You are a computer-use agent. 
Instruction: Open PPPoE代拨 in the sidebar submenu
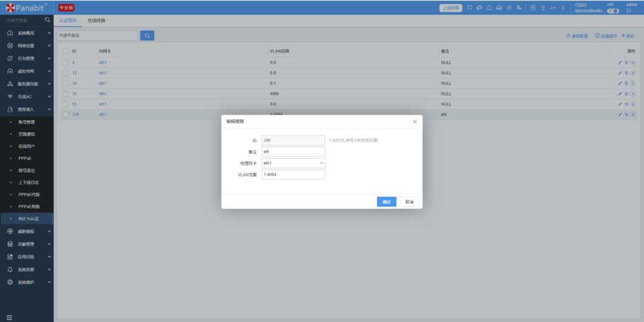pos(29,194)
